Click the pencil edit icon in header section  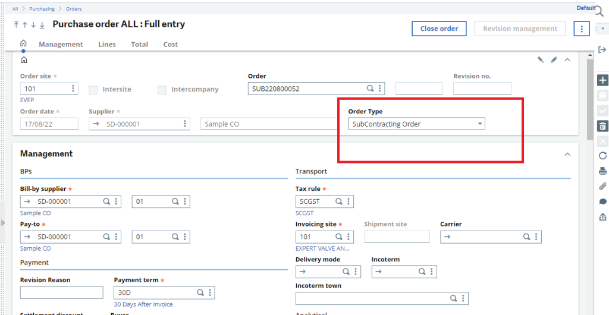click(554, 60)
